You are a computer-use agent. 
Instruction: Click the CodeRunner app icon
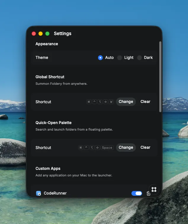click(x=38, y=193)
